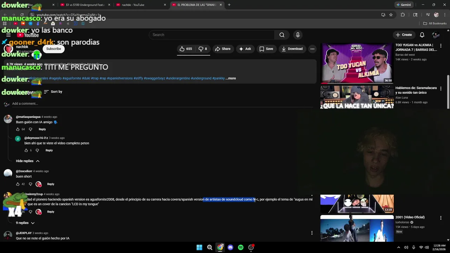Like the 'buen short' comment

(x=18, y=184)
